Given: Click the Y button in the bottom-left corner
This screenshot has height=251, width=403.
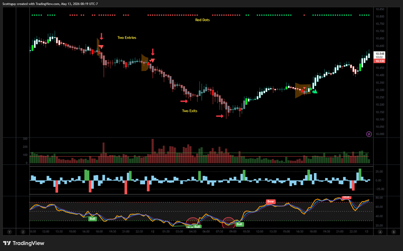Looking at the screenshot, I should pos(9,232).
